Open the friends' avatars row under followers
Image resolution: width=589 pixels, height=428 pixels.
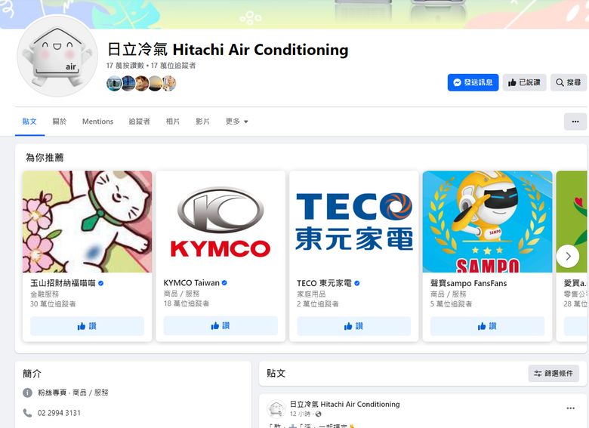(x=141, y=83)
